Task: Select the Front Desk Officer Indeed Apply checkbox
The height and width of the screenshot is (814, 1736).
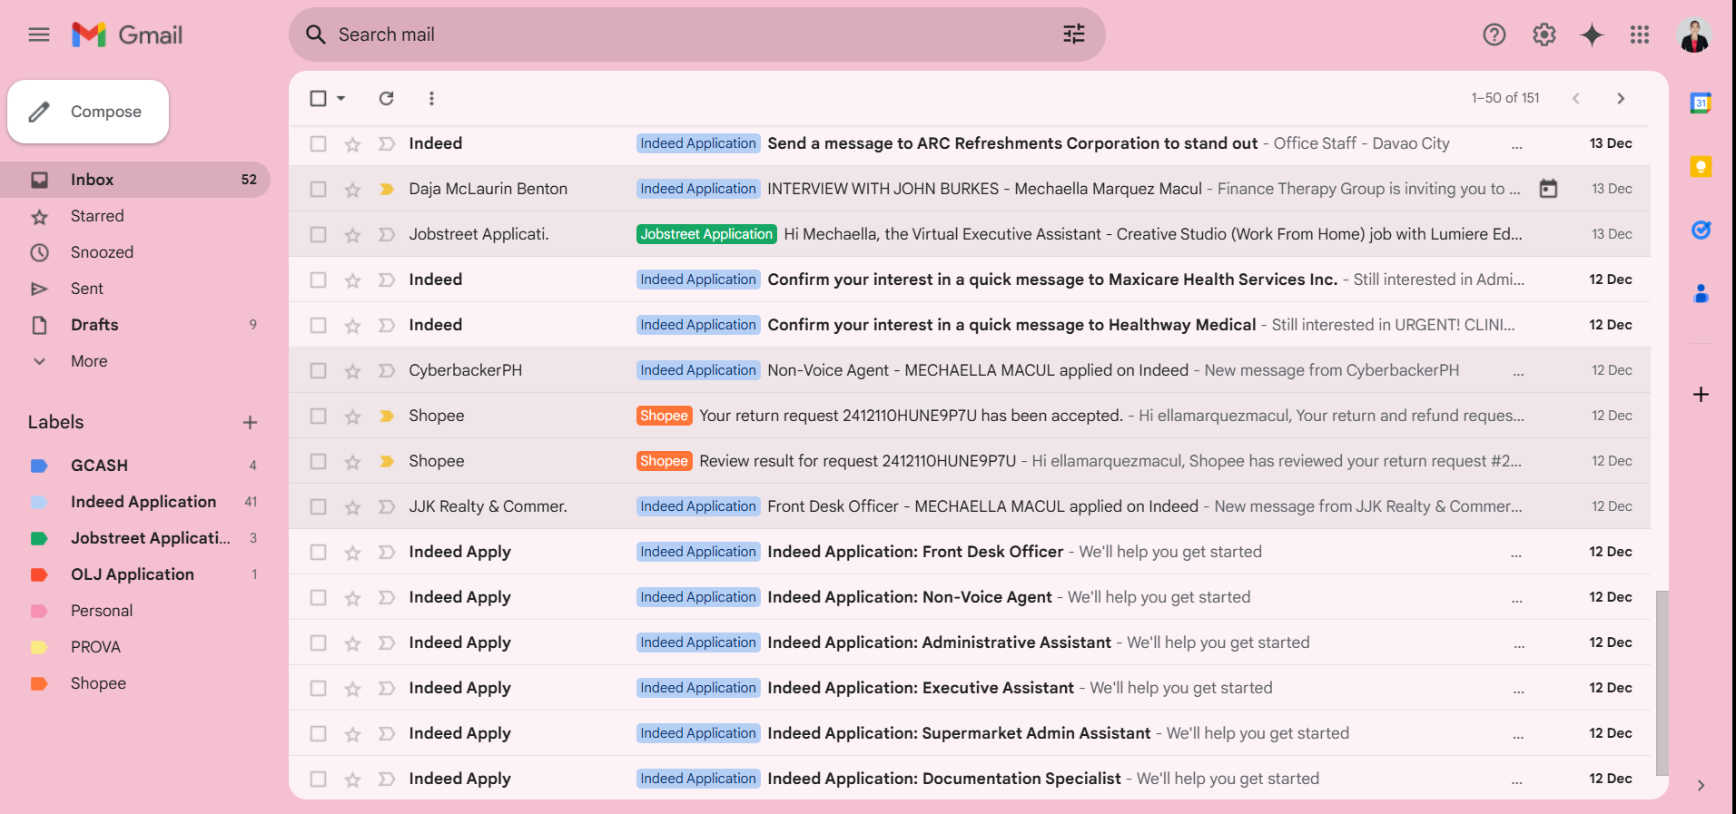Action: tap(318, 552)
